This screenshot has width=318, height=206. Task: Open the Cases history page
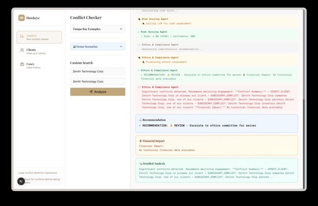[39, 66]
